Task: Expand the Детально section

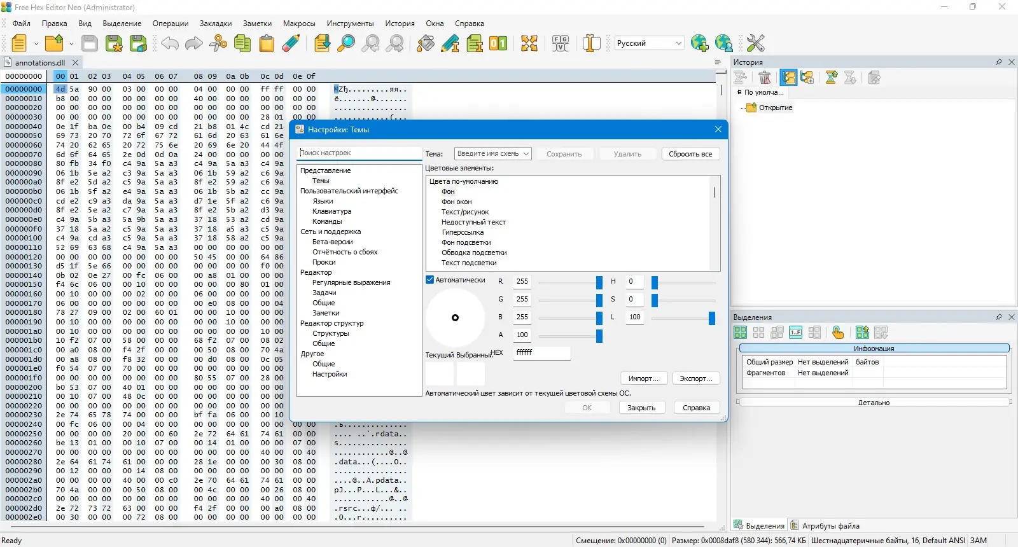Action: coord(874,403)
